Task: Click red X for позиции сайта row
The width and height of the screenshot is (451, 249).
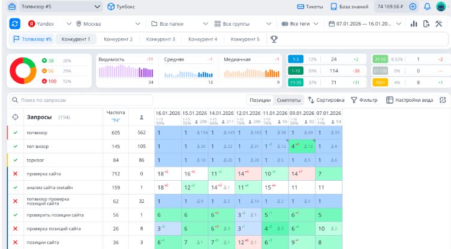Action: [x=16, y=242]
